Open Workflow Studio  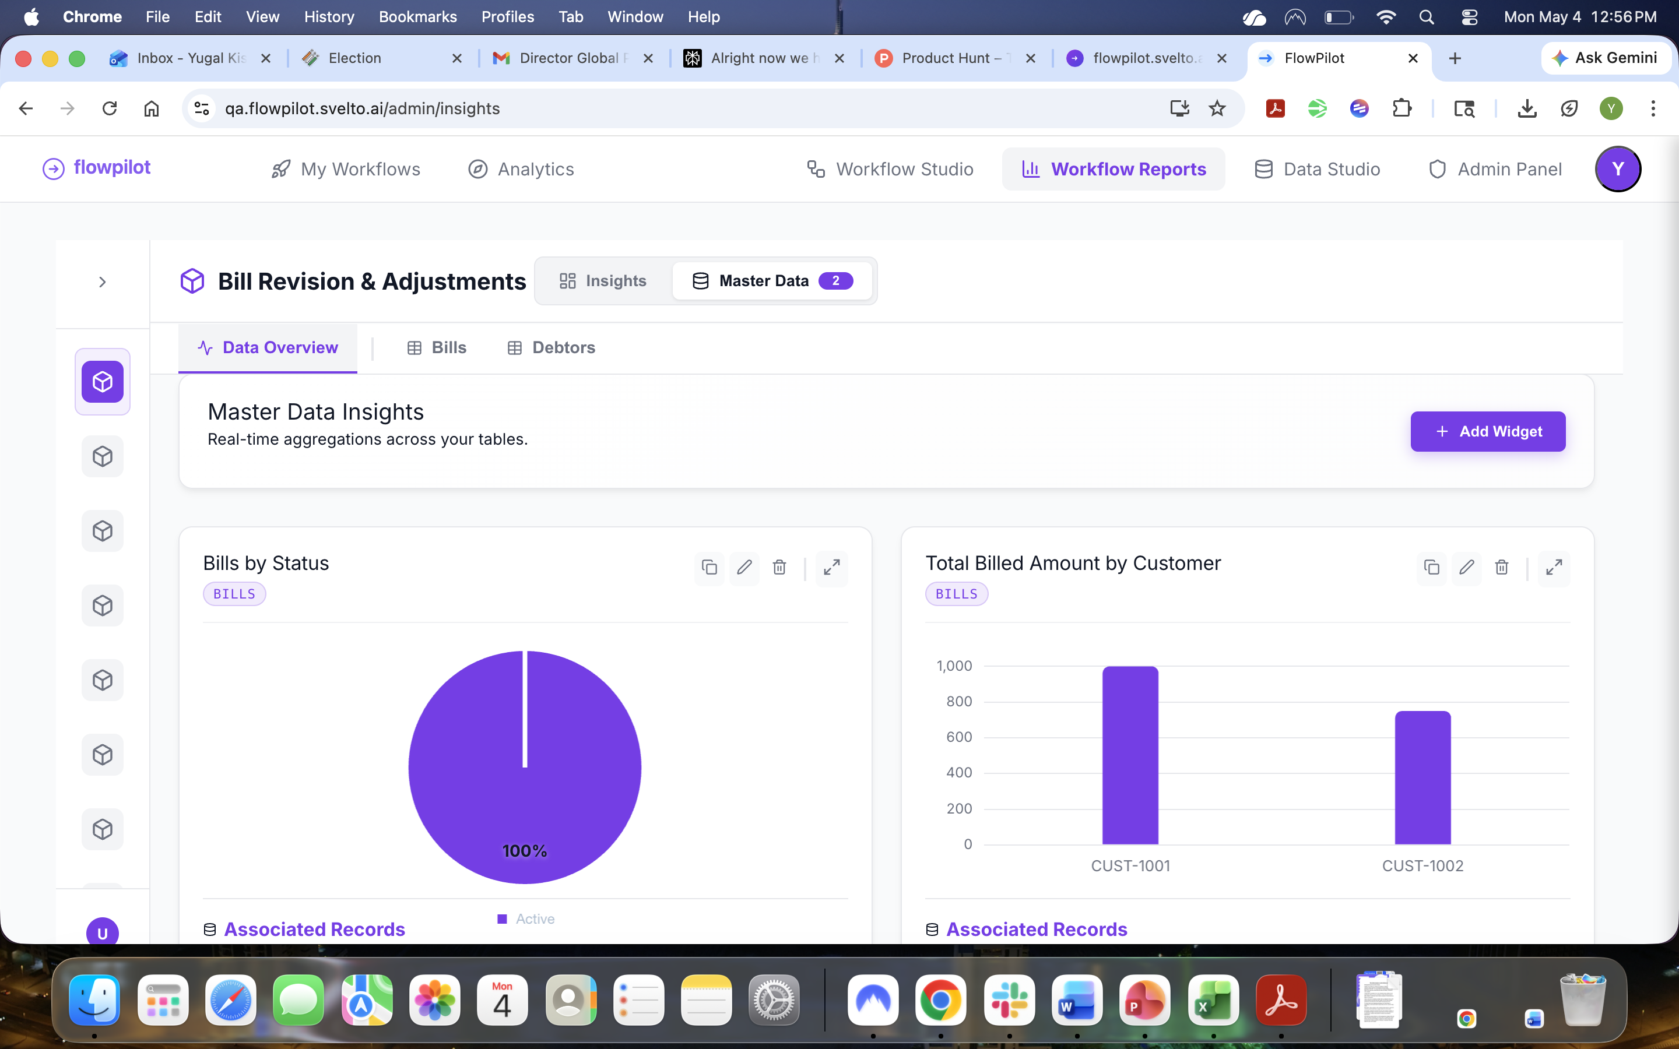tap(890, 169)
